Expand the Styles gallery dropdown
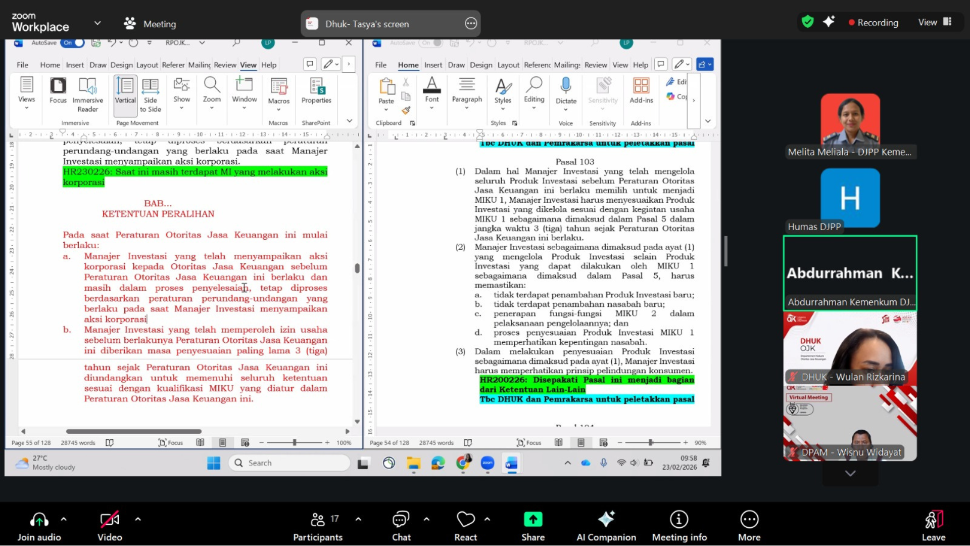This screenshot has width=970, height=546. [503, 94]
